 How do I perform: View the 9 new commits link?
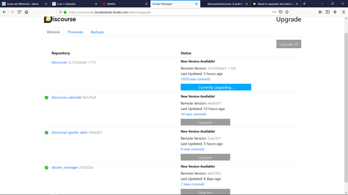coord(193,149)
